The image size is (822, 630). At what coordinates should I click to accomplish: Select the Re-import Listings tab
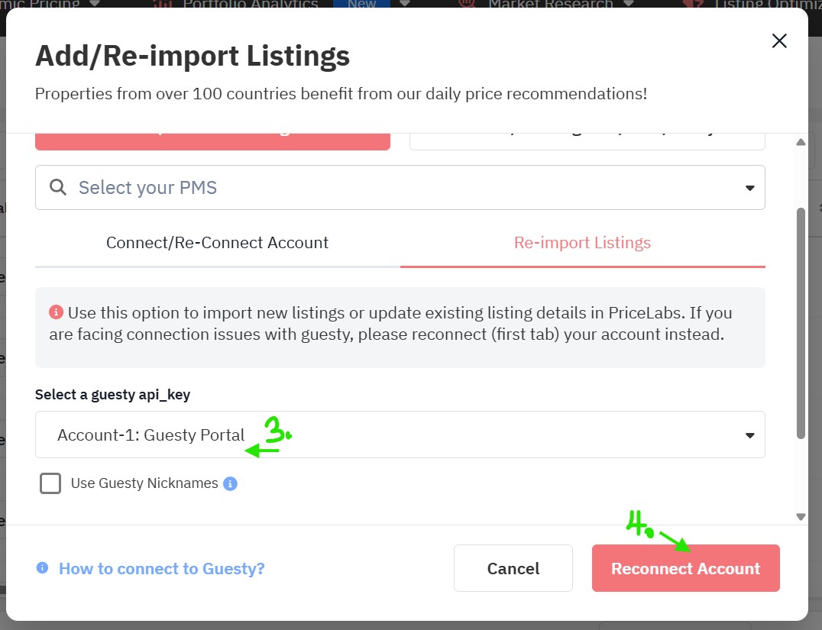coord(582,243)
